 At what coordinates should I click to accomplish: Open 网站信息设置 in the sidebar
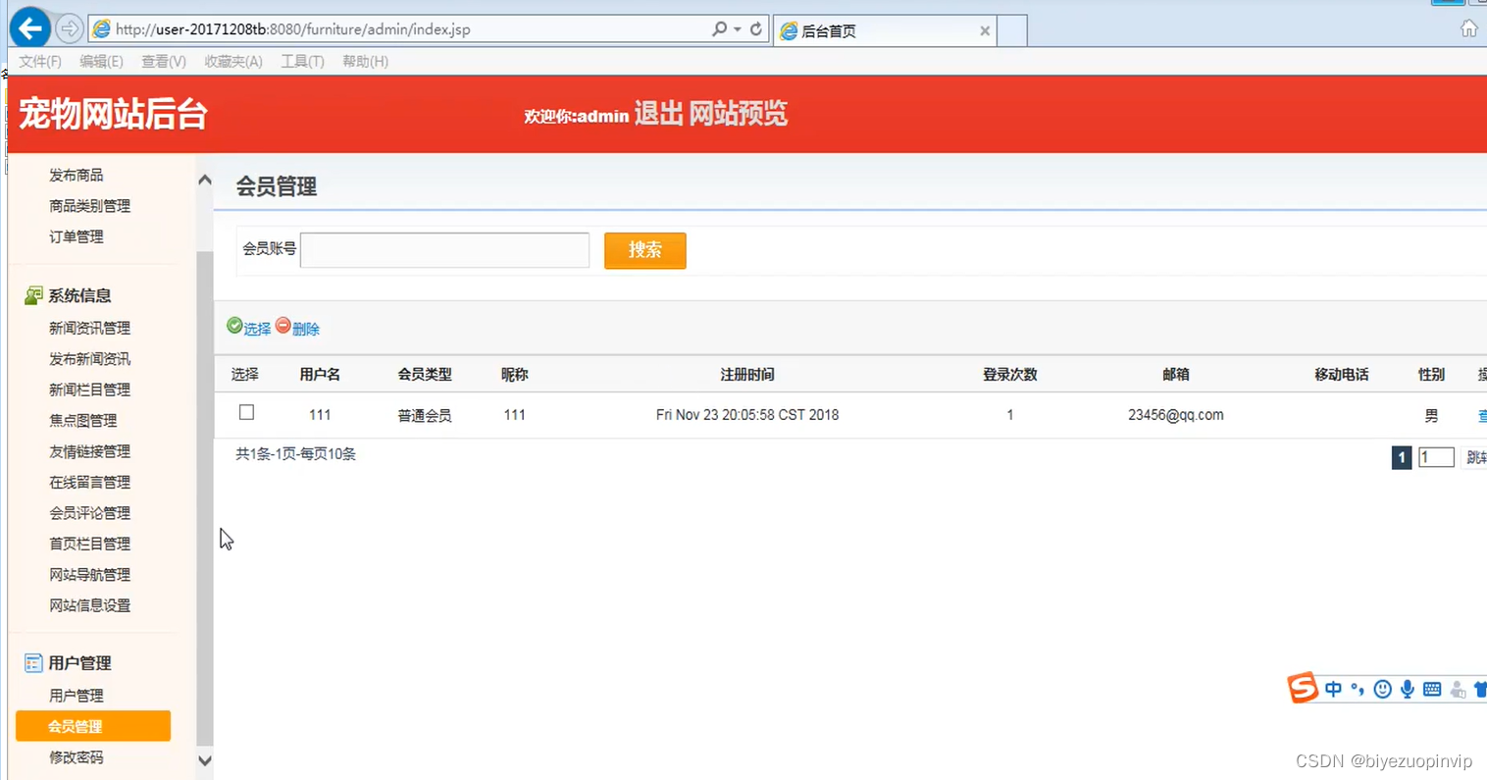[x=89, y=605]
